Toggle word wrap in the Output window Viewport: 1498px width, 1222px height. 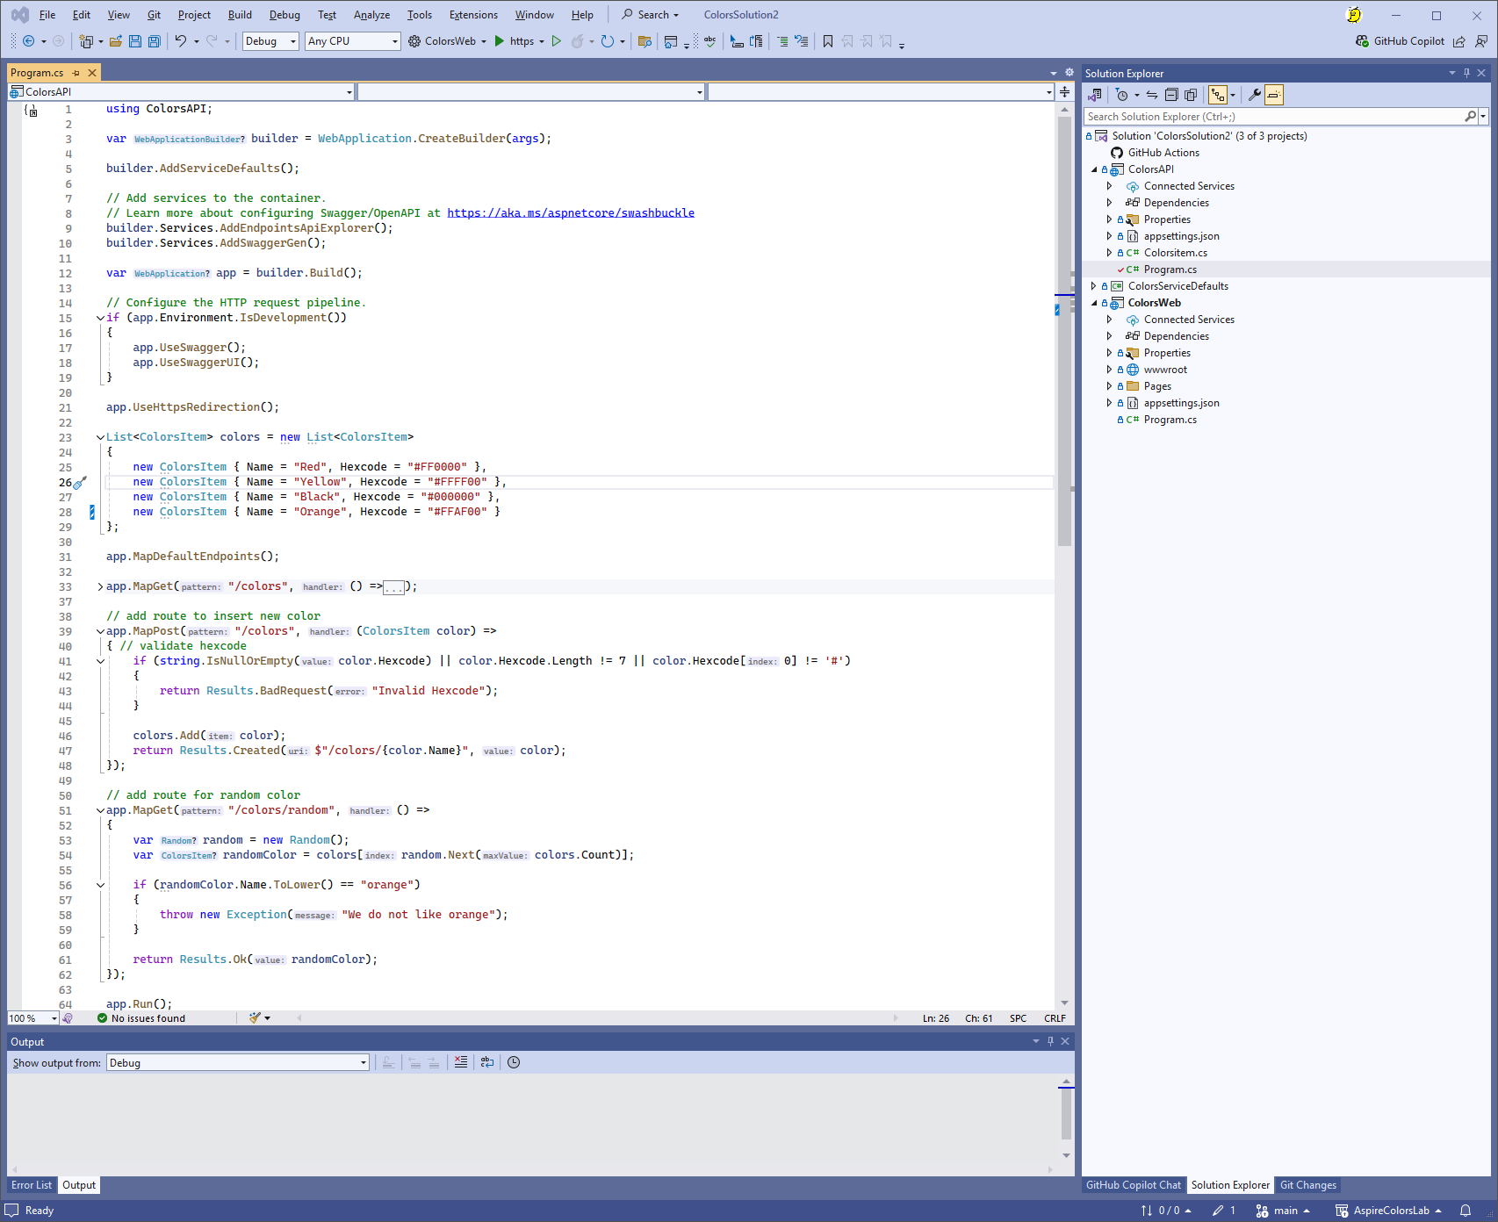pos(487,1062)
